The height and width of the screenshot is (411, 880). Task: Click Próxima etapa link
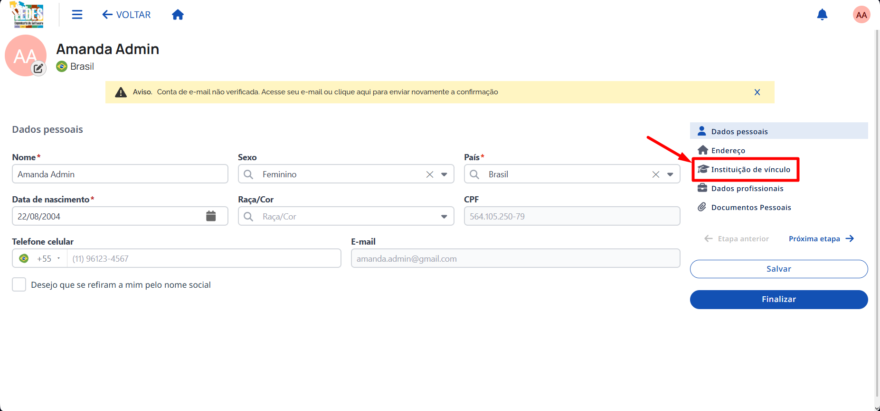click(822, 238)
